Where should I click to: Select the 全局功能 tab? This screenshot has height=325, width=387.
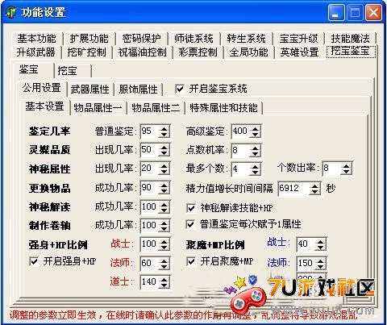[x=248, y=52]
